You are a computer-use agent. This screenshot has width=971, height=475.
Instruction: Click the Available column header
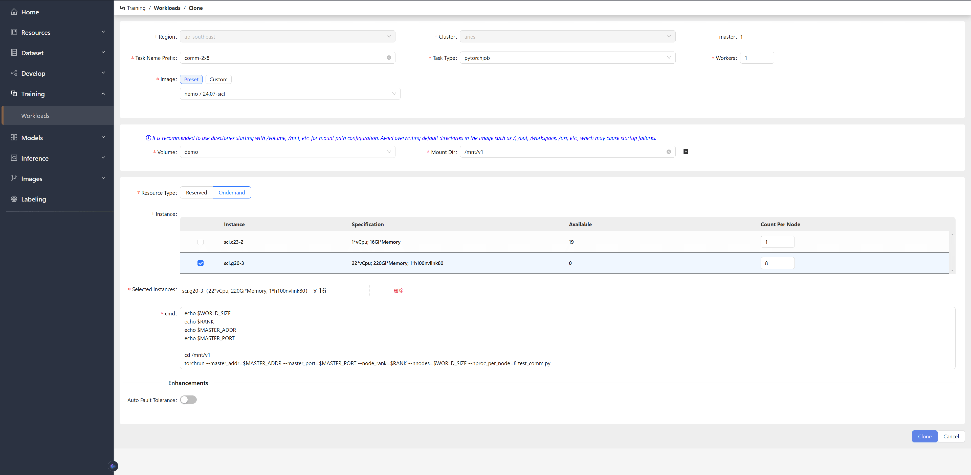[580, 224]
